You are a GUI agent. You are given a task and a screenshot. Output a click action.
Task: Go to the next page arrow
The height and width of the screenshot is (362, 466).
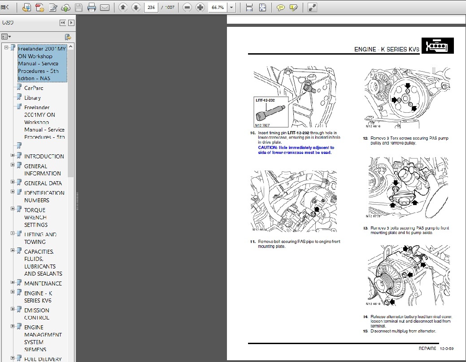coord(136,8)
